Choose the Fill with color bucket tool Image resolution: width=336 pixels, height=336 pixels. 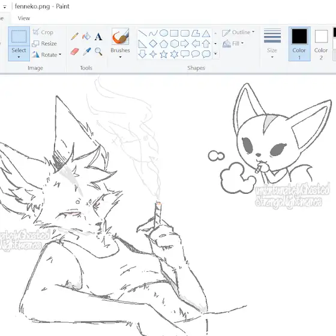pos(86,36)
